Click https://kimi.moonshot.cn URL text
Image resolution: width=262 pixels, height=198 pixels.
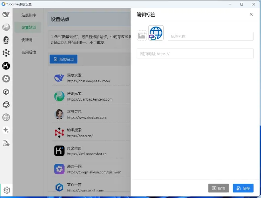tap(87, 154)
